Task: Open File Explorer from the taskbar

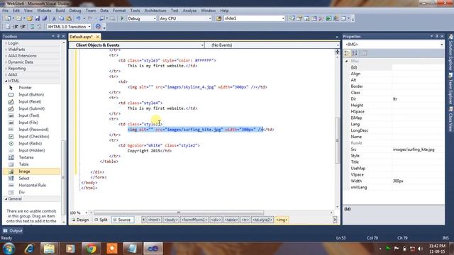Action: (x=49, y=249)
